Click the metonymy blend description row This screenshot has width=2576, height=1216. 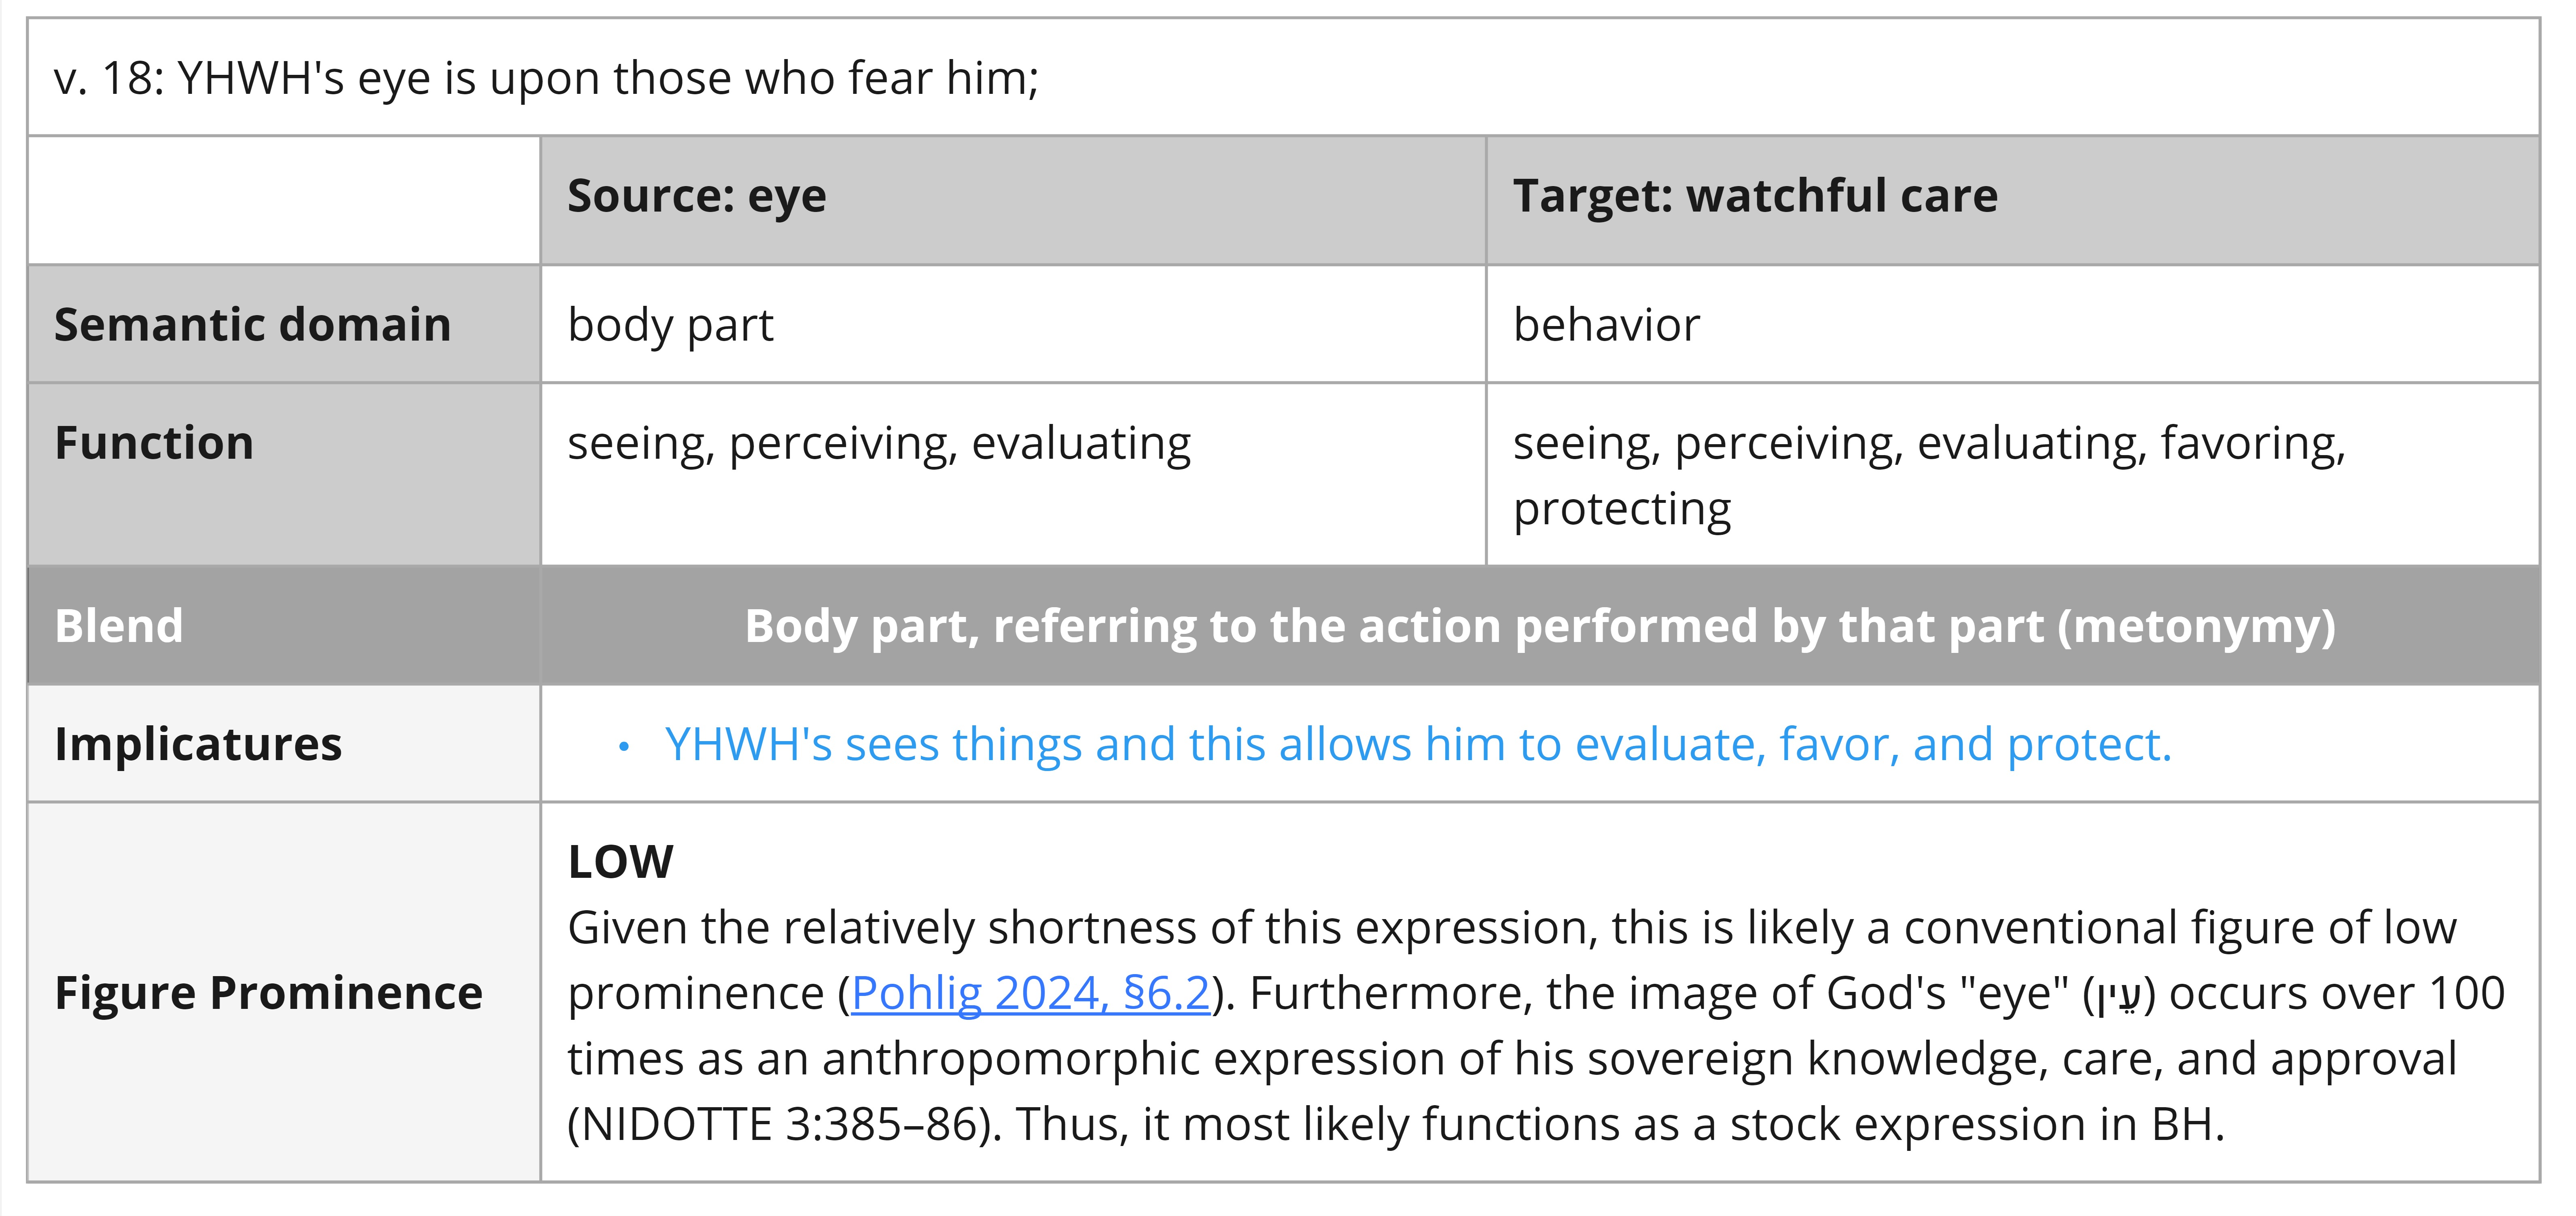[x=1540, y=626]
